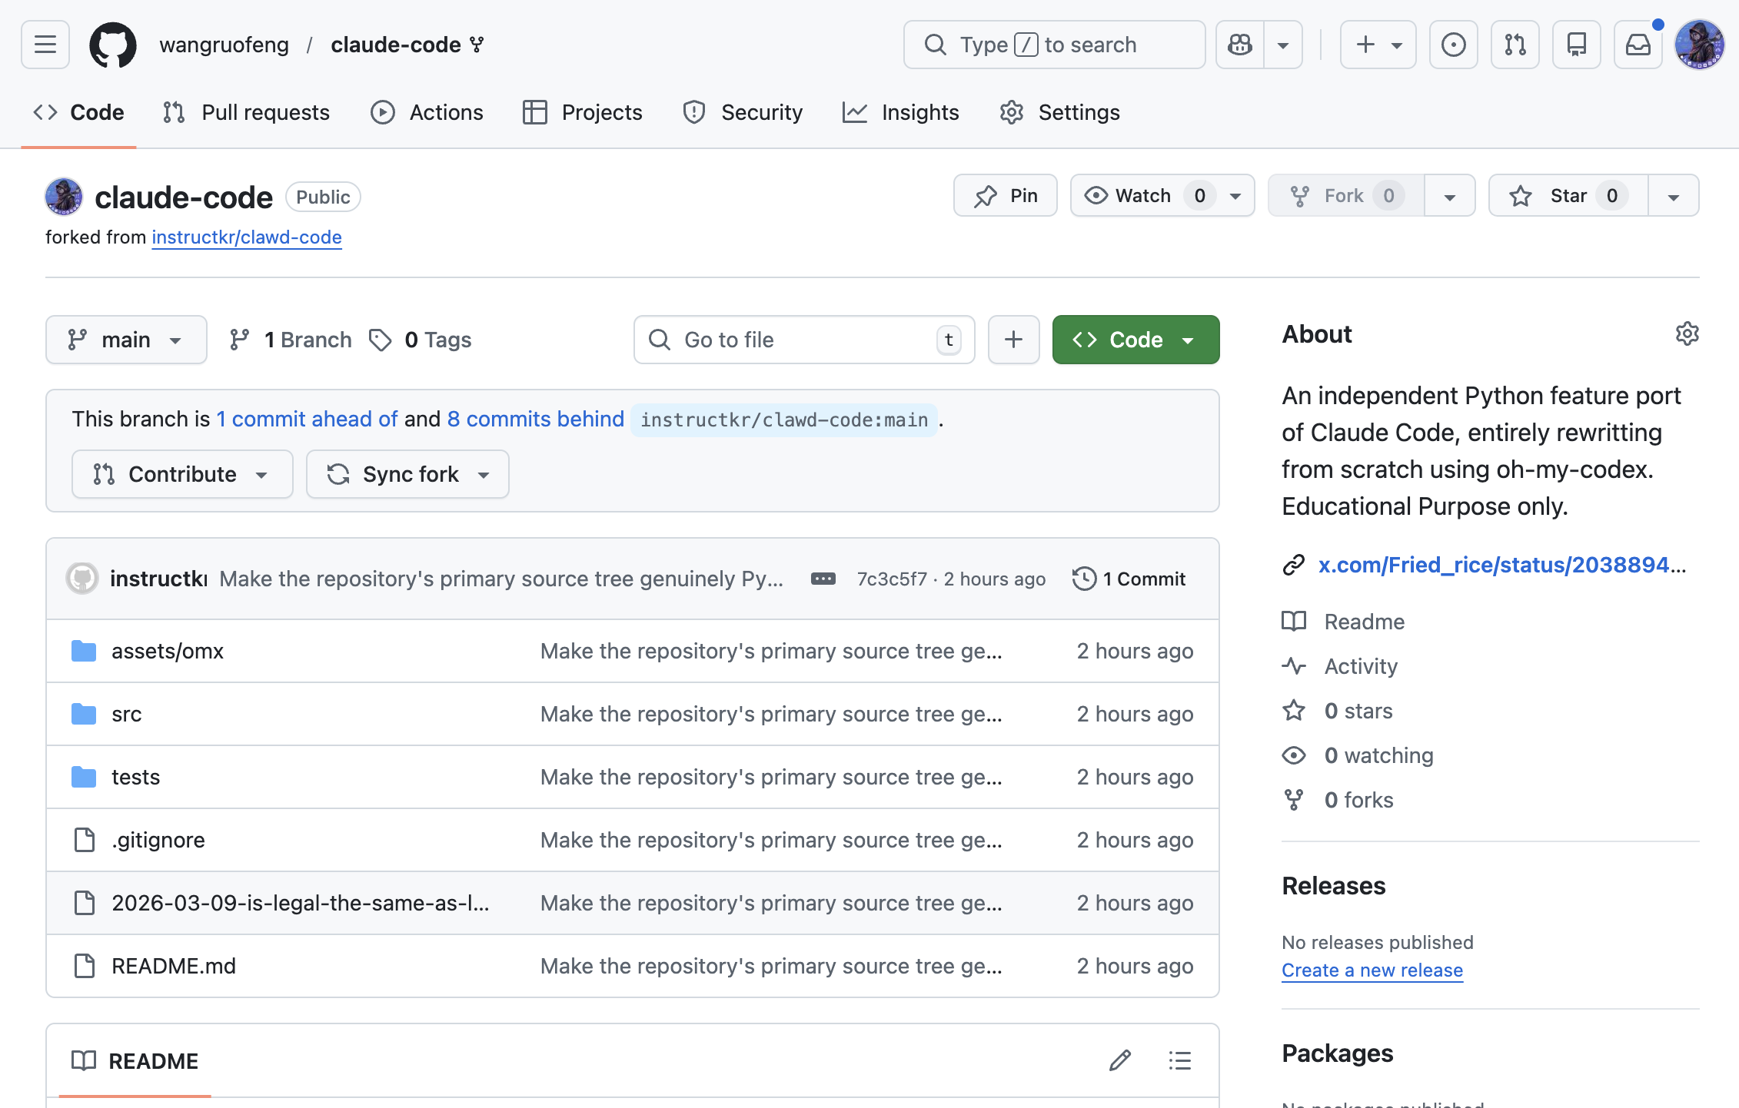The width and height of the screenshot is (1739, 1108).
Task: Click the GitHub logo home icon
Action: [x=113, y=45]
